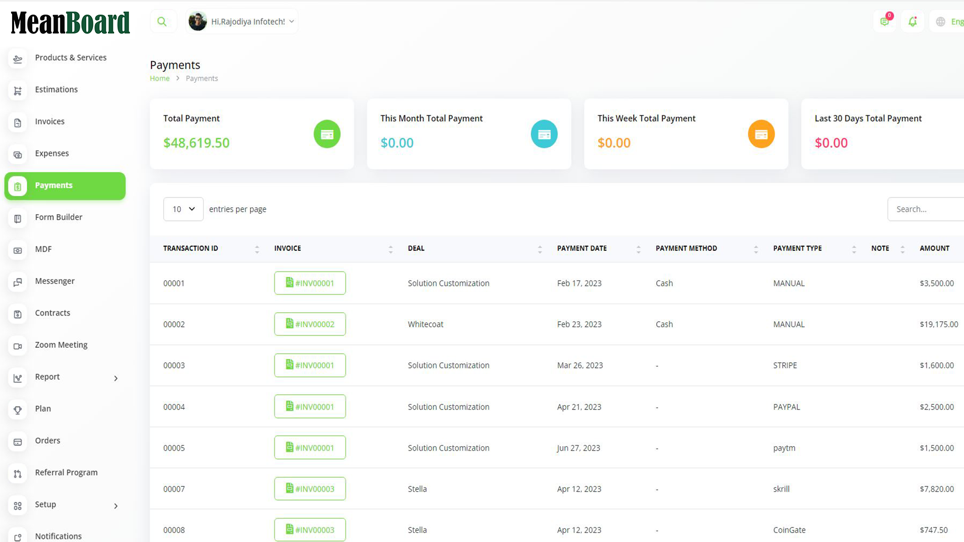Open the chat messages icon with badge
This screenshot has width=964, height=542.
click(885, 22)
